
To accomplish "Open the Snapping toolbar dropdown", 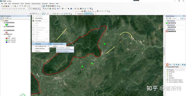I will (x=81, y=14).
